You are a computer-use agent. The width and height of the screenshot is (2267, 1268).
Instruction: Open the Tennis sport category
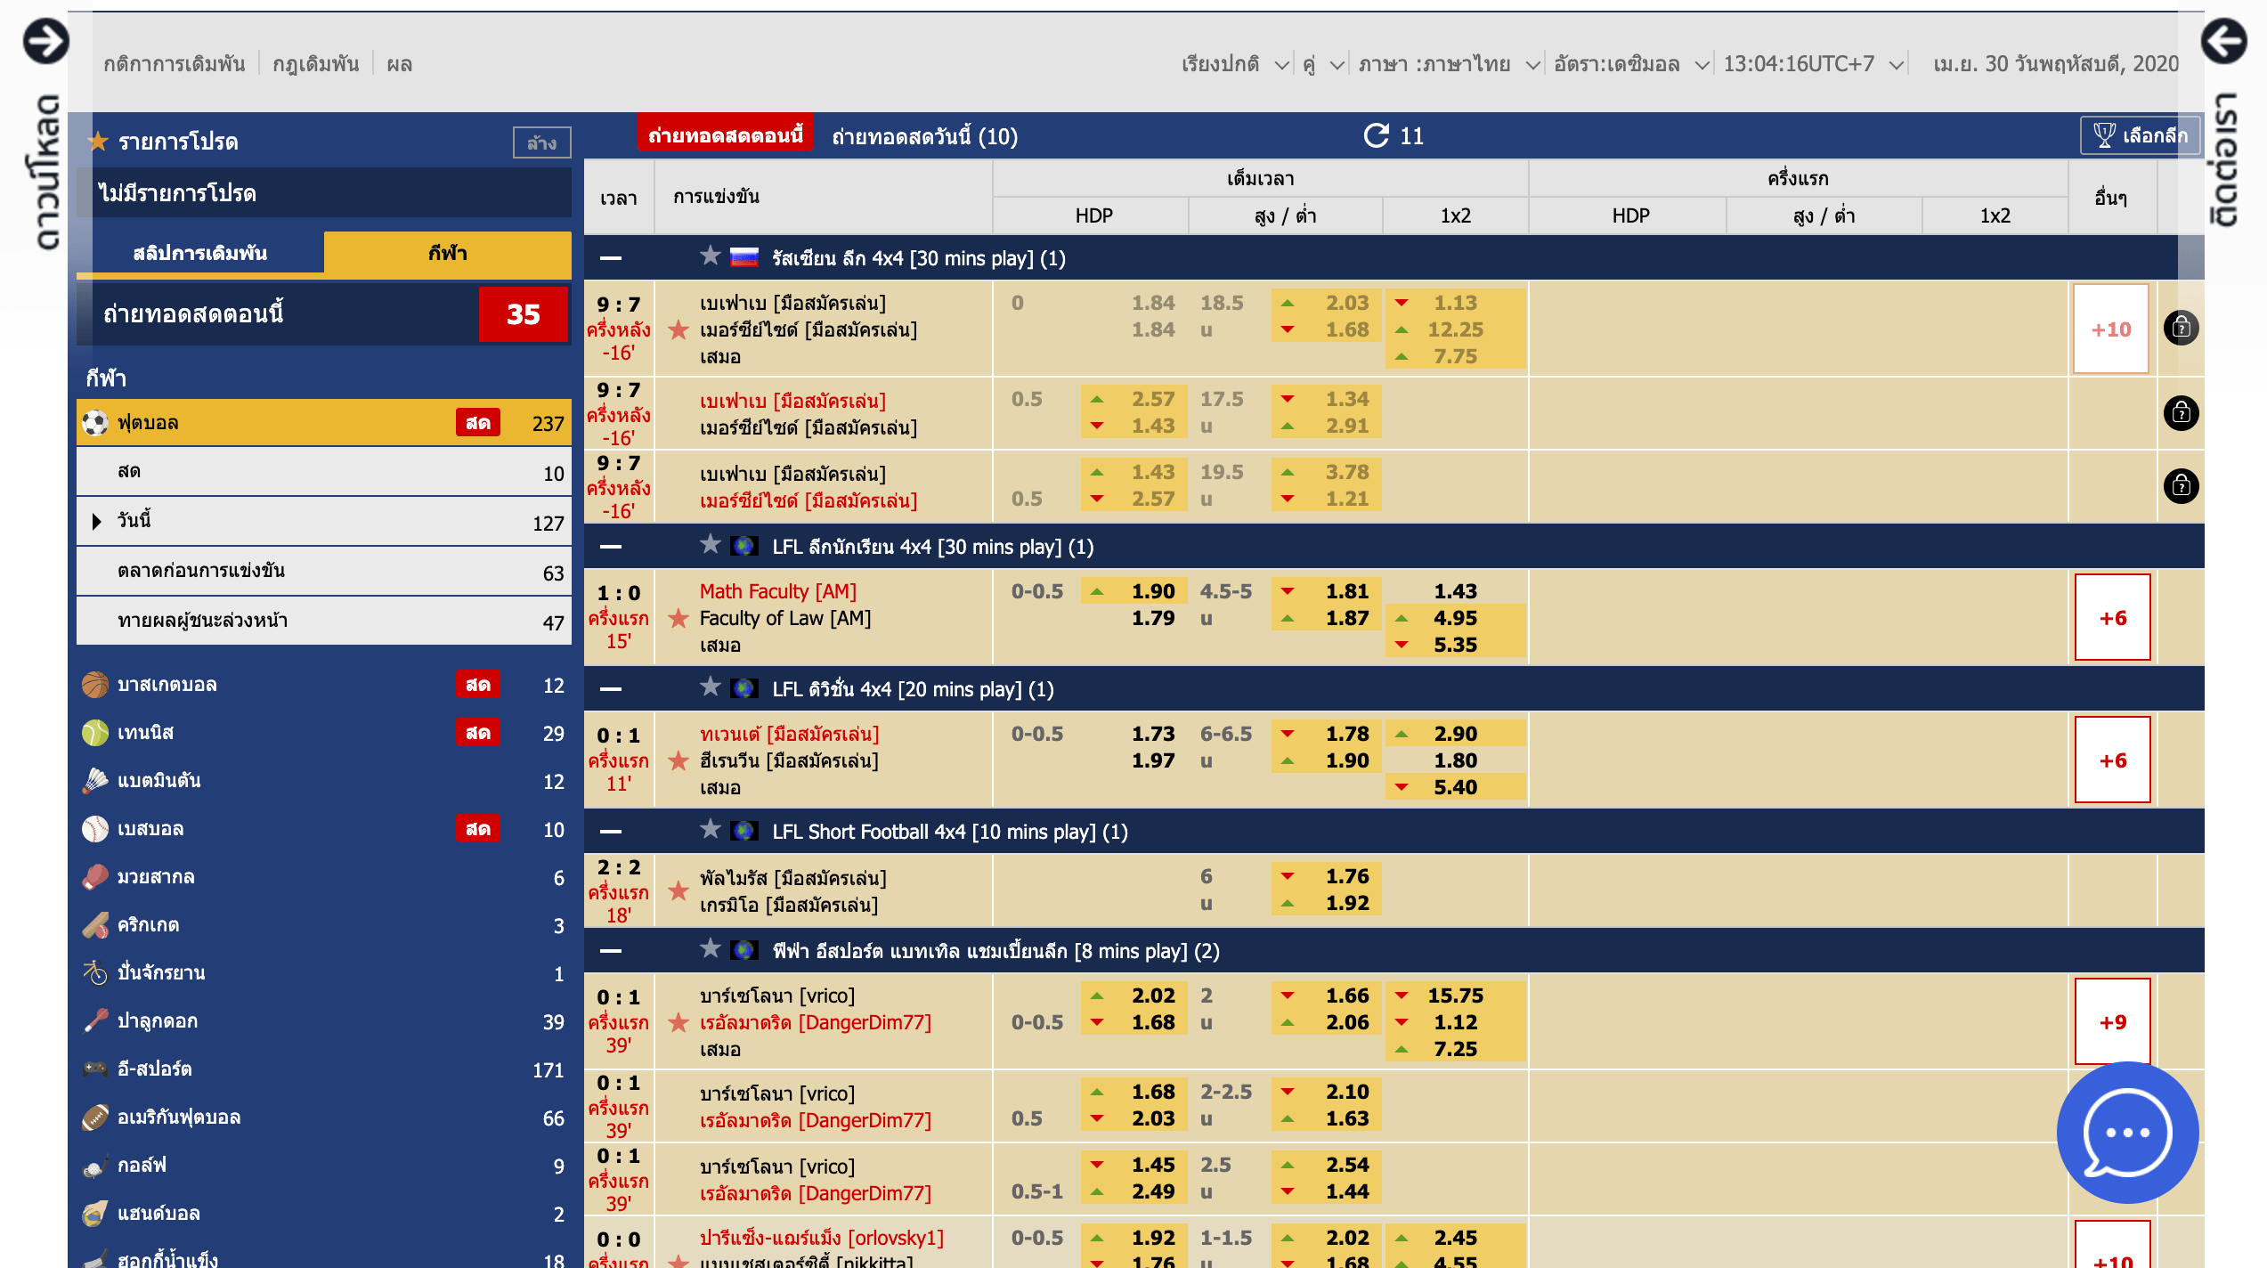145,733
